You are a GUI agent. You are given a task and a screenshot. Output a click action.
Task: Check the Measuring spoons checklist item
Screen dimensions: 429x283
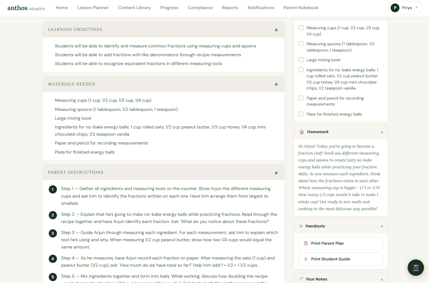(301, 44)
